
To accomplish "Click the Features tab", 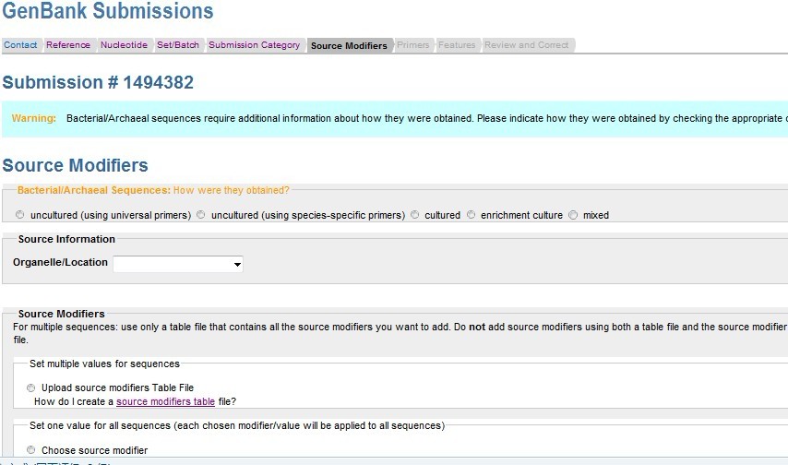I will coord(457,45).
